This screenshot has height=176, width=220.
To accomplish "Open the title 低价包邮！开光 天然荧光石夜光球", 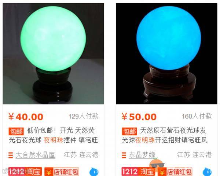I will tap(53, 135).
